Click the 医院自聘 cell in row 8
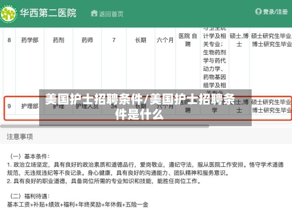This screenshot has width=292, height=216. pyautogui.click(x=188, y=40)
